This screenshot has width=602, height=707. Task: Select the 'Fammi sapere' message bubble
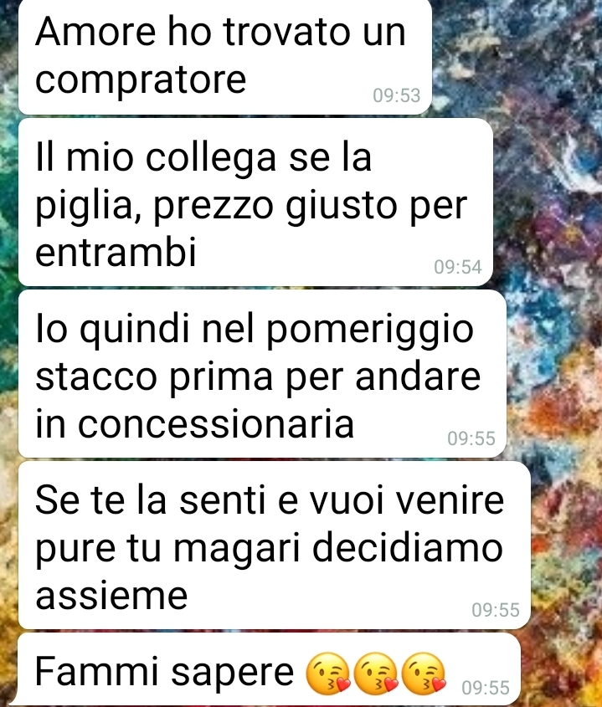click(x=269, y=669)
